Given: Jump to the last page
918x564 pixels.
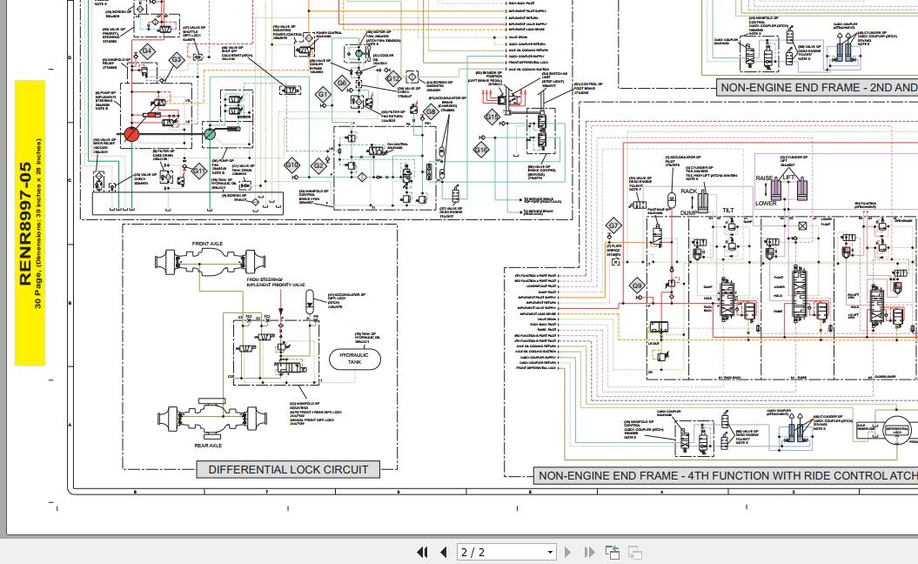Looking at the screenshot, I should click(x=589, y=552).
